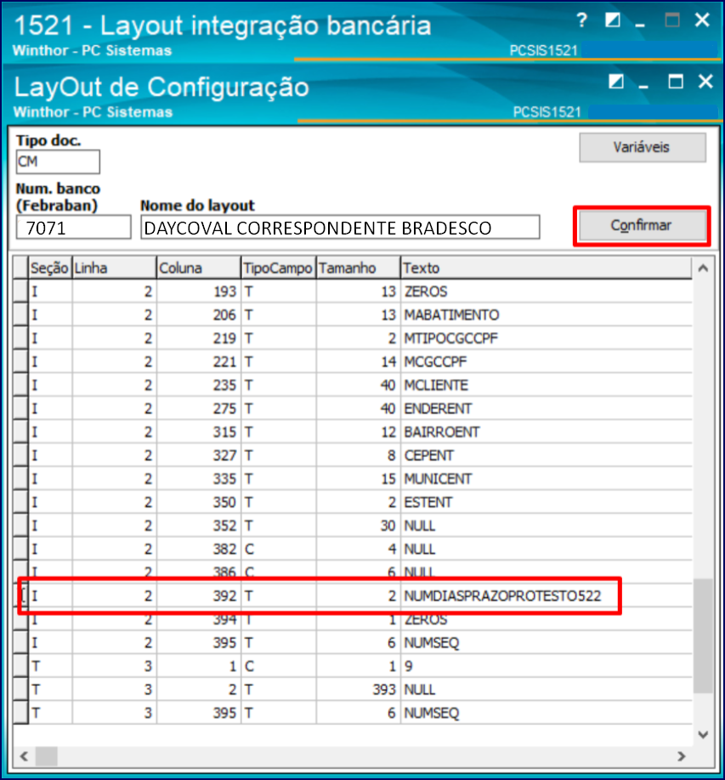Click the horizontal scrollbar thumb
Viewport: 725px width, 780px height.
pyautogui.click(x=46, y=756)
